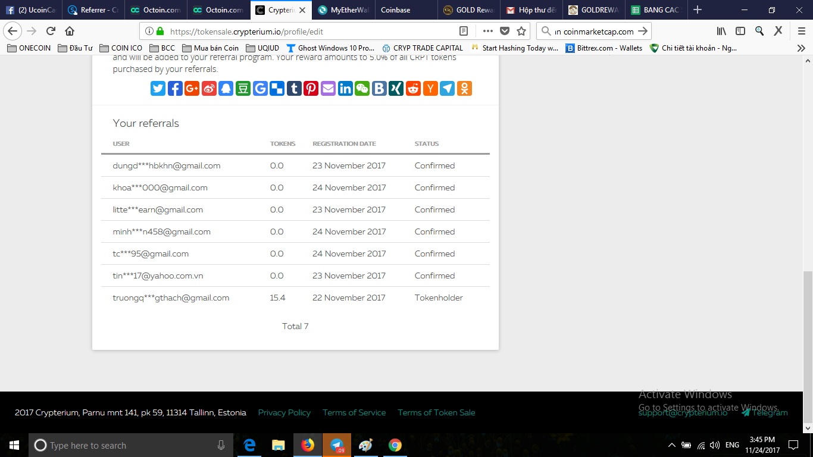Share referral link on Reddit
Screen dimensions: 813x457
(x=413, y=89)
